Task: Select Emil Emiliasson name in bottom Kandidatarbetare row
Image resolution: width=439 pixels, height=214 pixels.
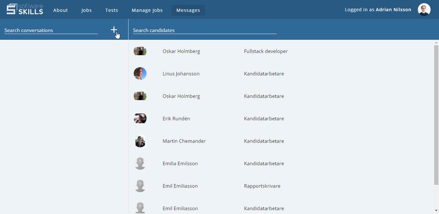Action: [x=180, y=208]
